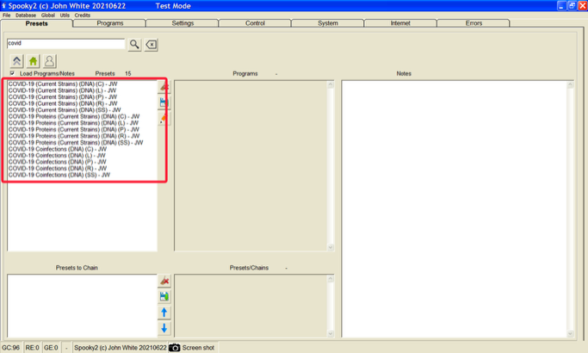The height and width of the screenshot is (353, 588).
Task: Open the Database menu
Action: [x=26, y=15]
